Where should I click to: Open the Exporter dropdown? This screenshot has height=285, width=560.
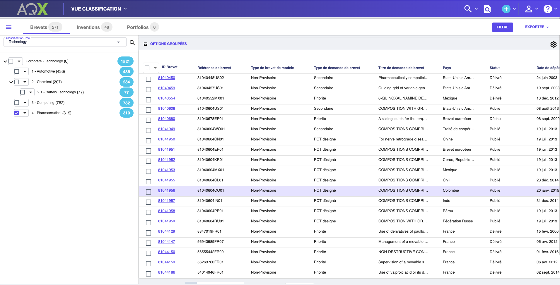(x=537, y=27)
